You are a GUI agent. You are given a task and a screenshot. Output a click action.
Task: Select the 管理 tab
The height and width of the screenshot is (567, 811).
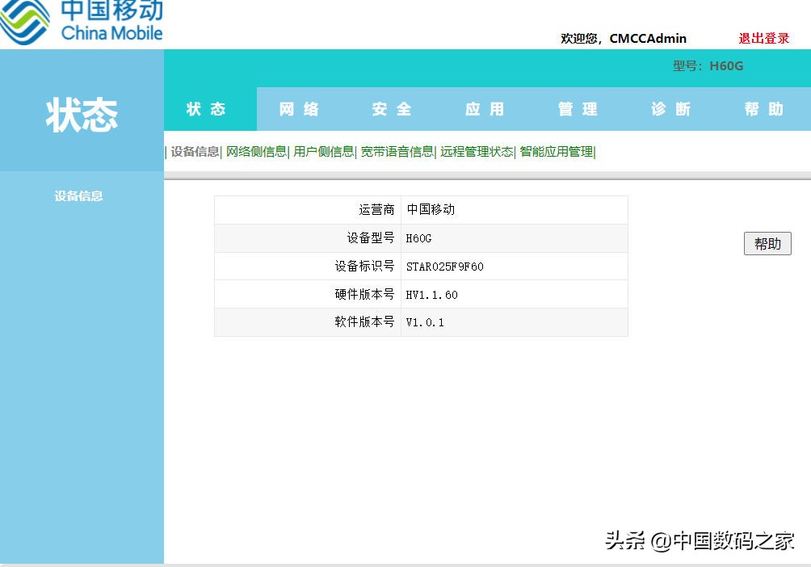coord(578,109)
